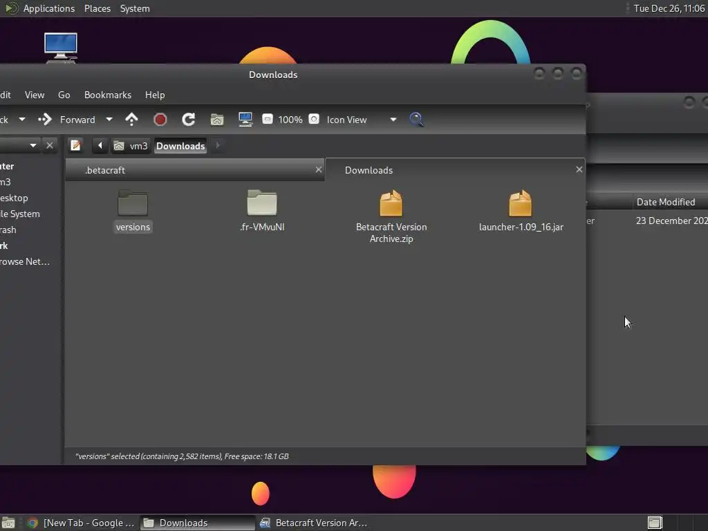Click the Date Modified column header in back window
The width and height of the screenshot is (708, 531).
pyautogui.click(x=670, y=202)
